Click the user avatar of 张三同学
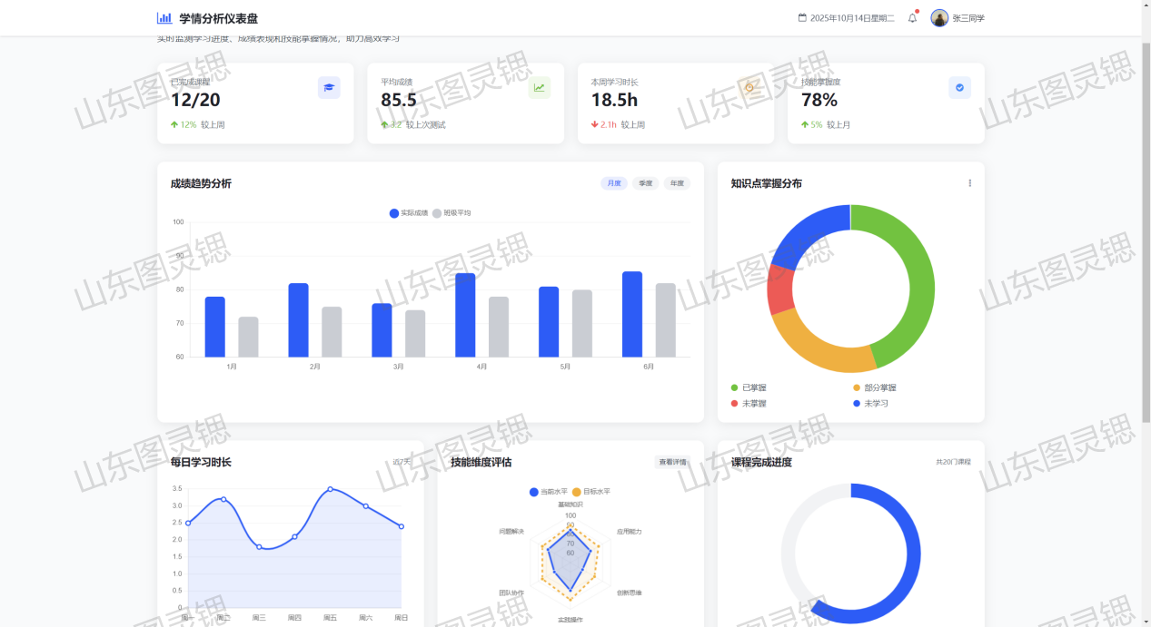 939,18
